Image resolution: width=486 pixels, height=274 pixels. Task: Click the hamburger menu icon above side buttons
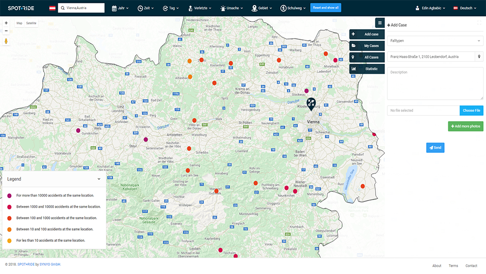click(380, 22)
